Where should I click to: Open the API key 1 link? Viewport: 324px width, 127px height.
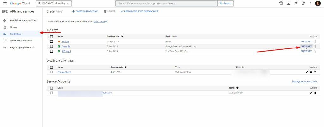click(66, 51)
